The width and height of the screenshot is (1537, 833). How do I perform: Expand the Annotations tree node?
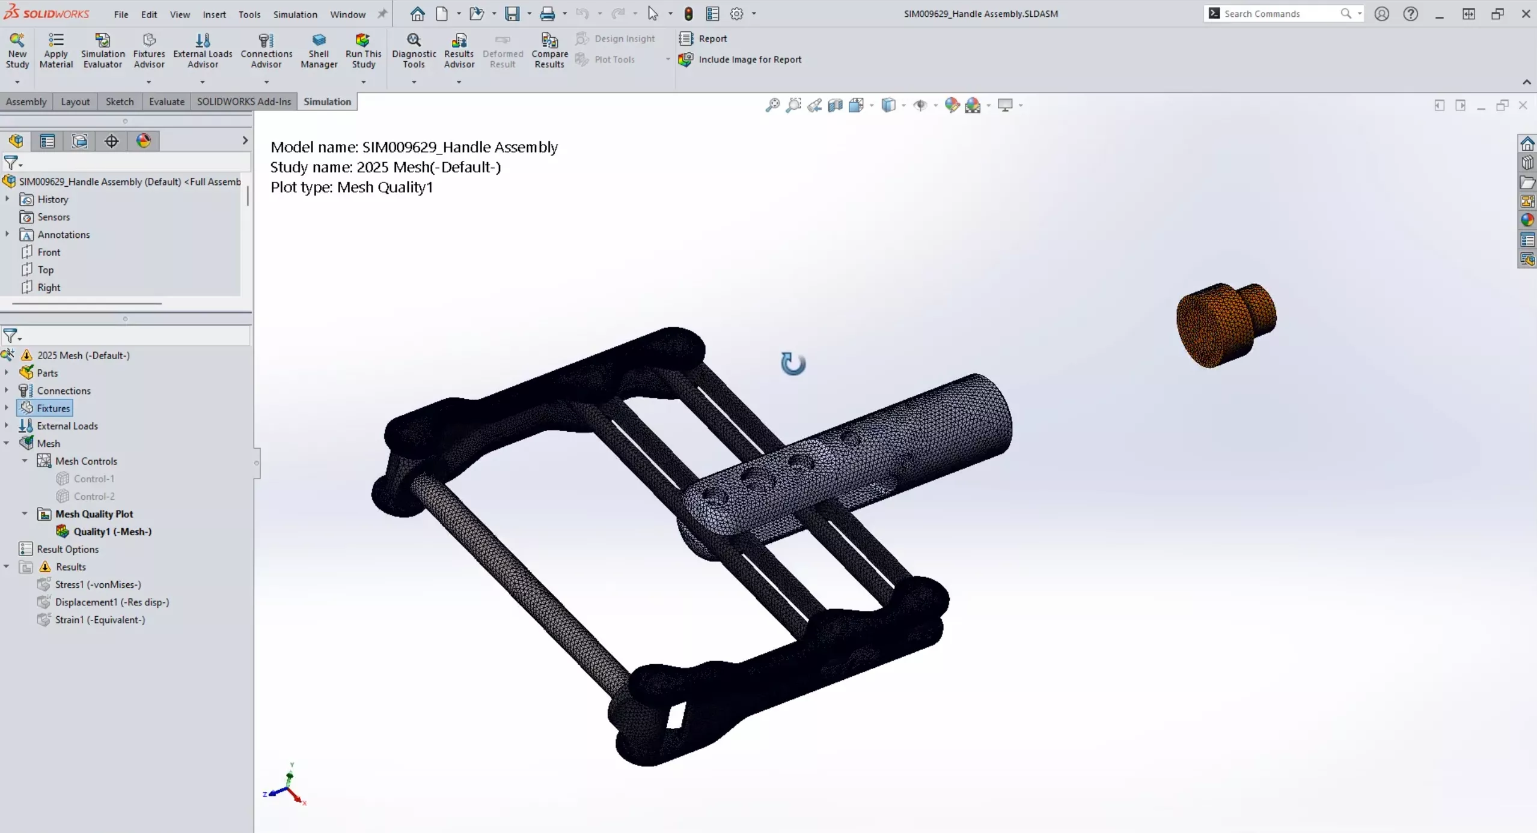click(7, 234)
